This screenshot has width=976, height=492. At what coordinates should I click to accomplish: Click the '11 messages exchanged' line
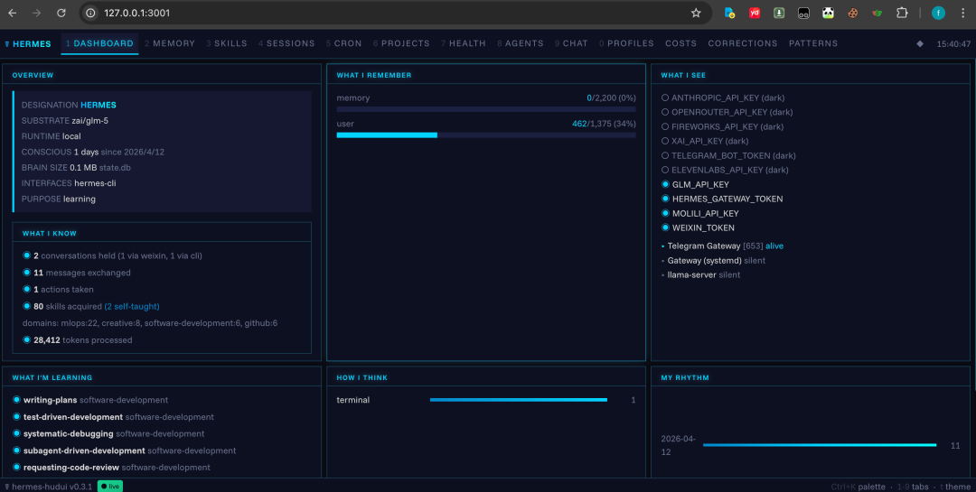point(77,273)
